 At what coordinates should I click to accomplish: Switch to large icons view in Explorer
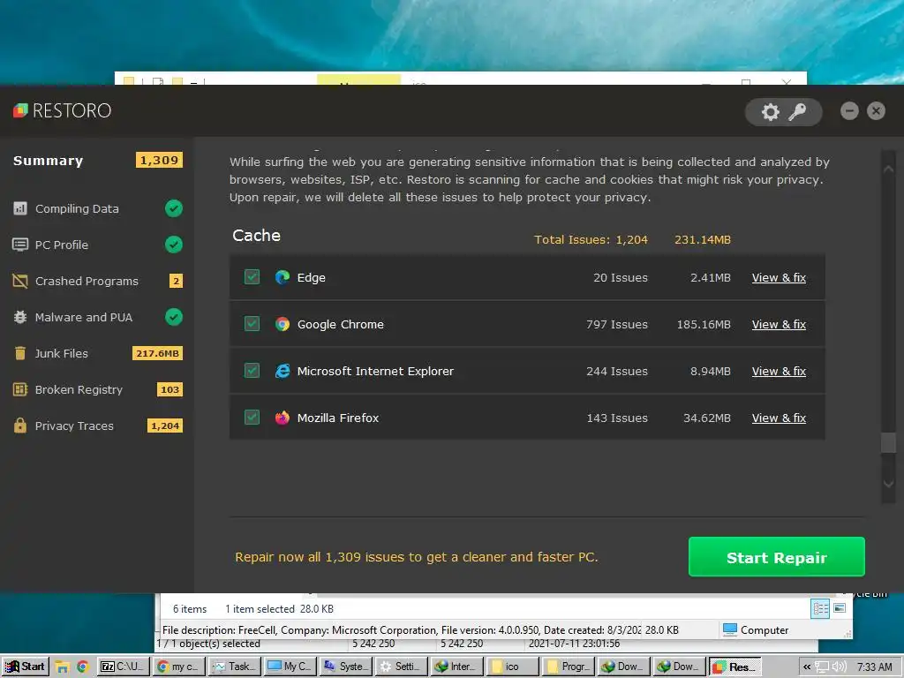coord(840,608)
